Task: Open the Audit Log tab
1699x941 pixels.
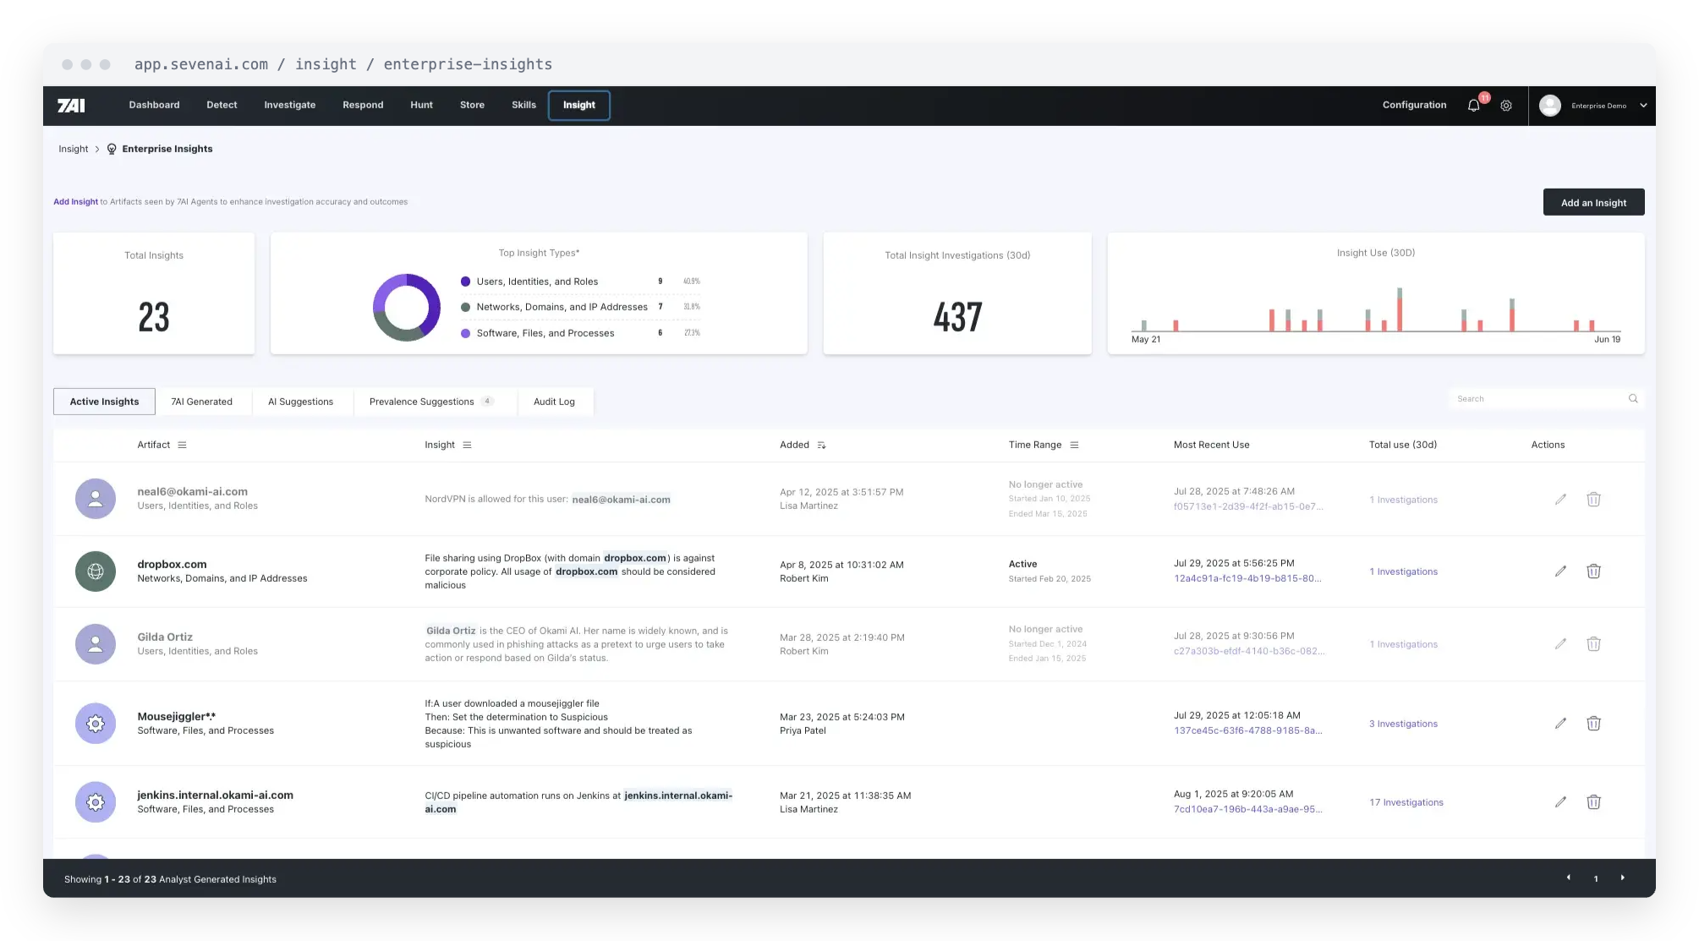Action: 554,402
